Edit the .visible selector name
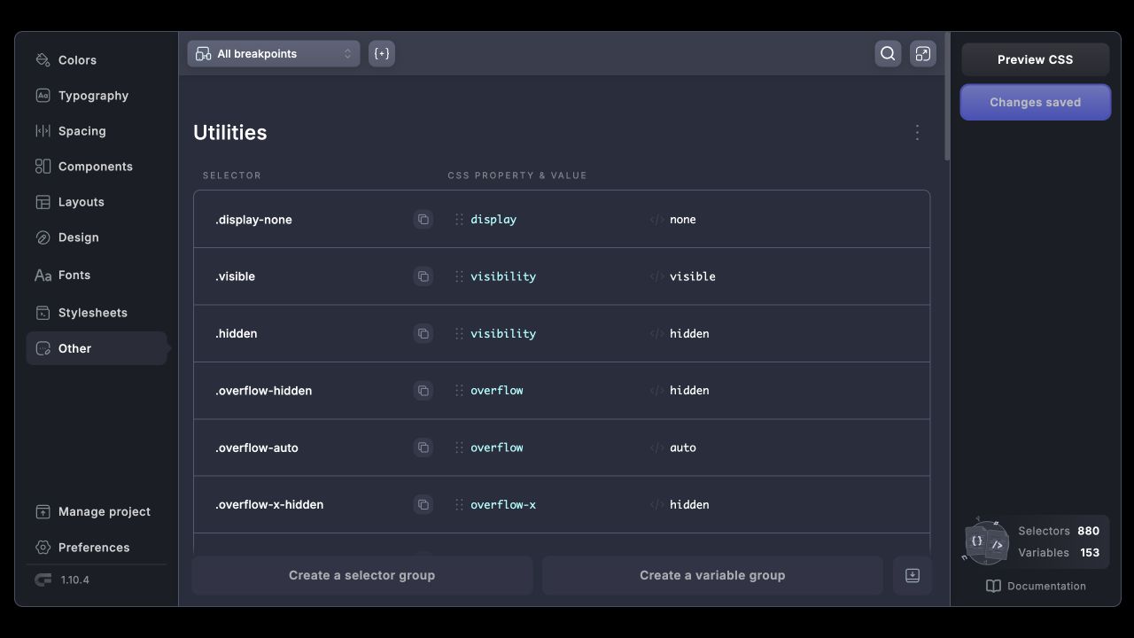The width and height of the screenshot is (1134, 638). tap(235, 276)
